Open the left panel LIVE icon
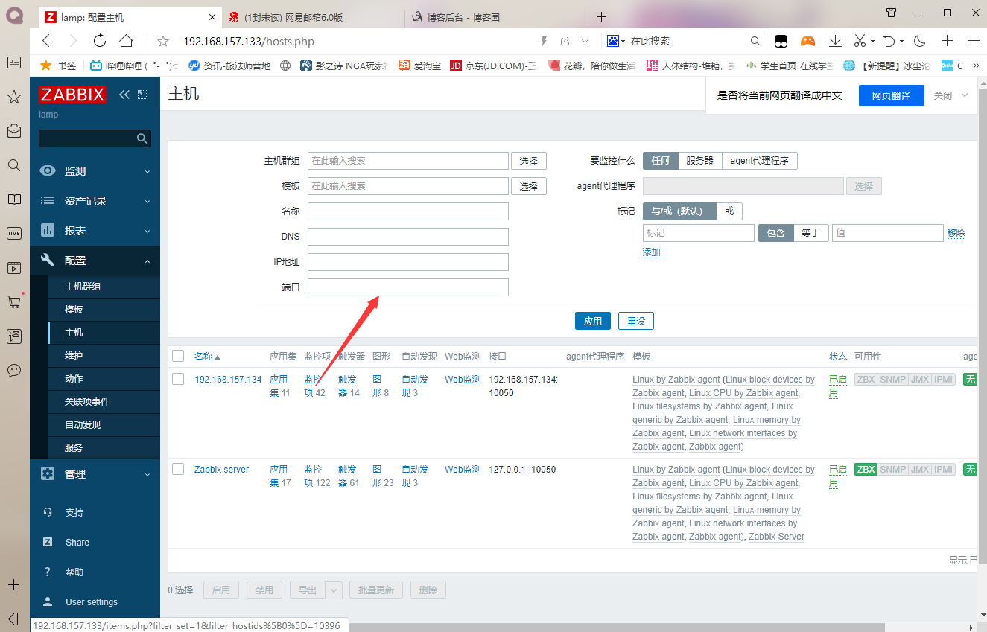The image size is (987, 632). [13, 233]
